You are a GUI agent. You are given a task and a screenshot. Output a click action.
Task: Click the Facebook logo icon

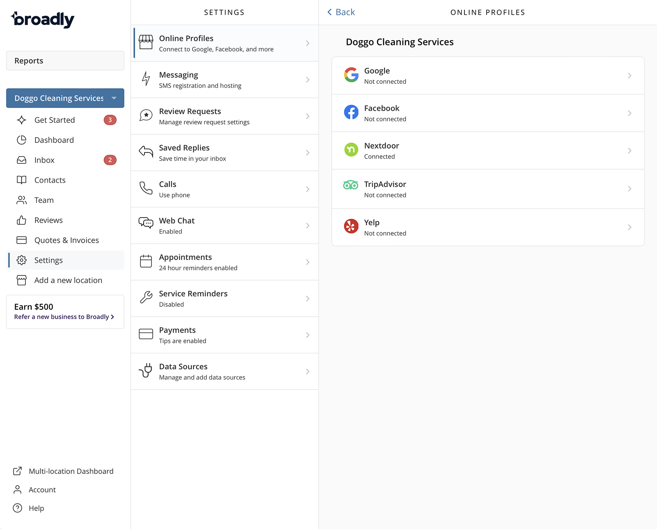(351, 112)
